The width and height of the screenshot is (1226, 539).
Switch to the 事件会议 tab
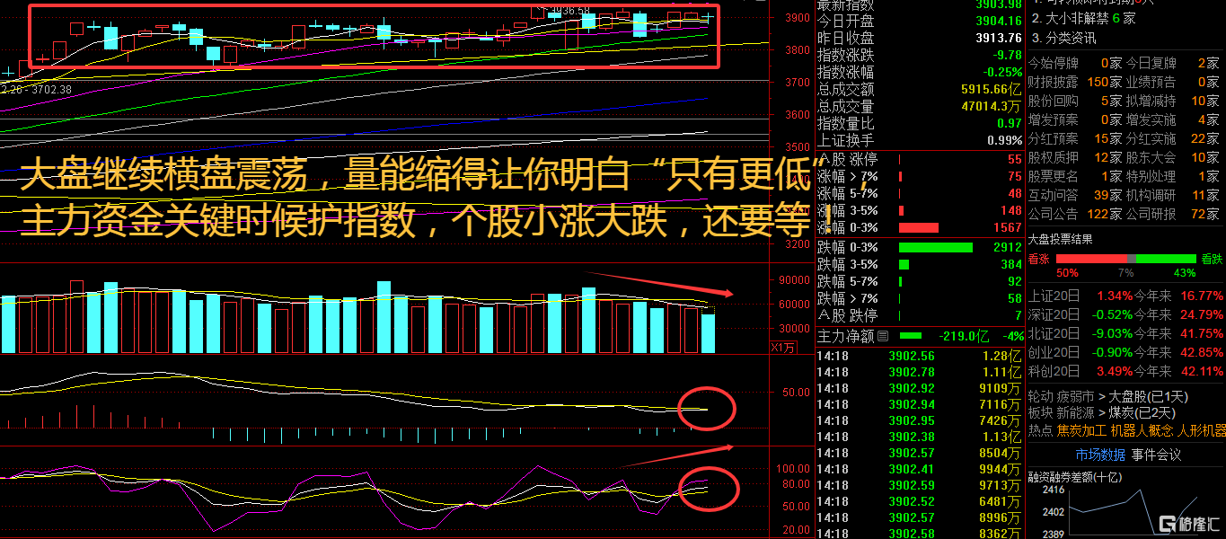(x=1156, y=455)
